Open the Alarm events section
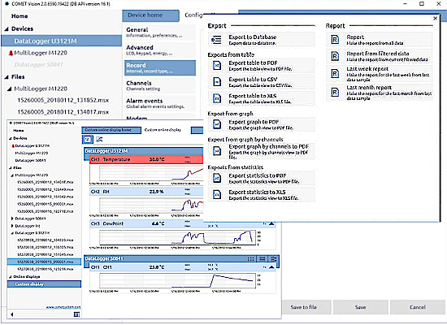Screen dimensions: 447x325 pos(160,103)
